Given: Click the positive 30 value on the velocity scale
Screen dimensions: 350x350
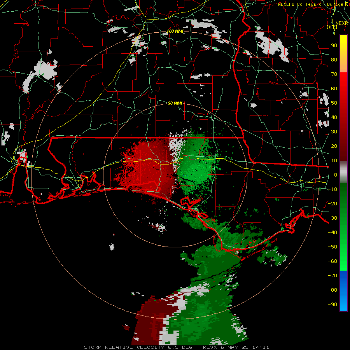Looking at the screenshot, I should [334, 132].
